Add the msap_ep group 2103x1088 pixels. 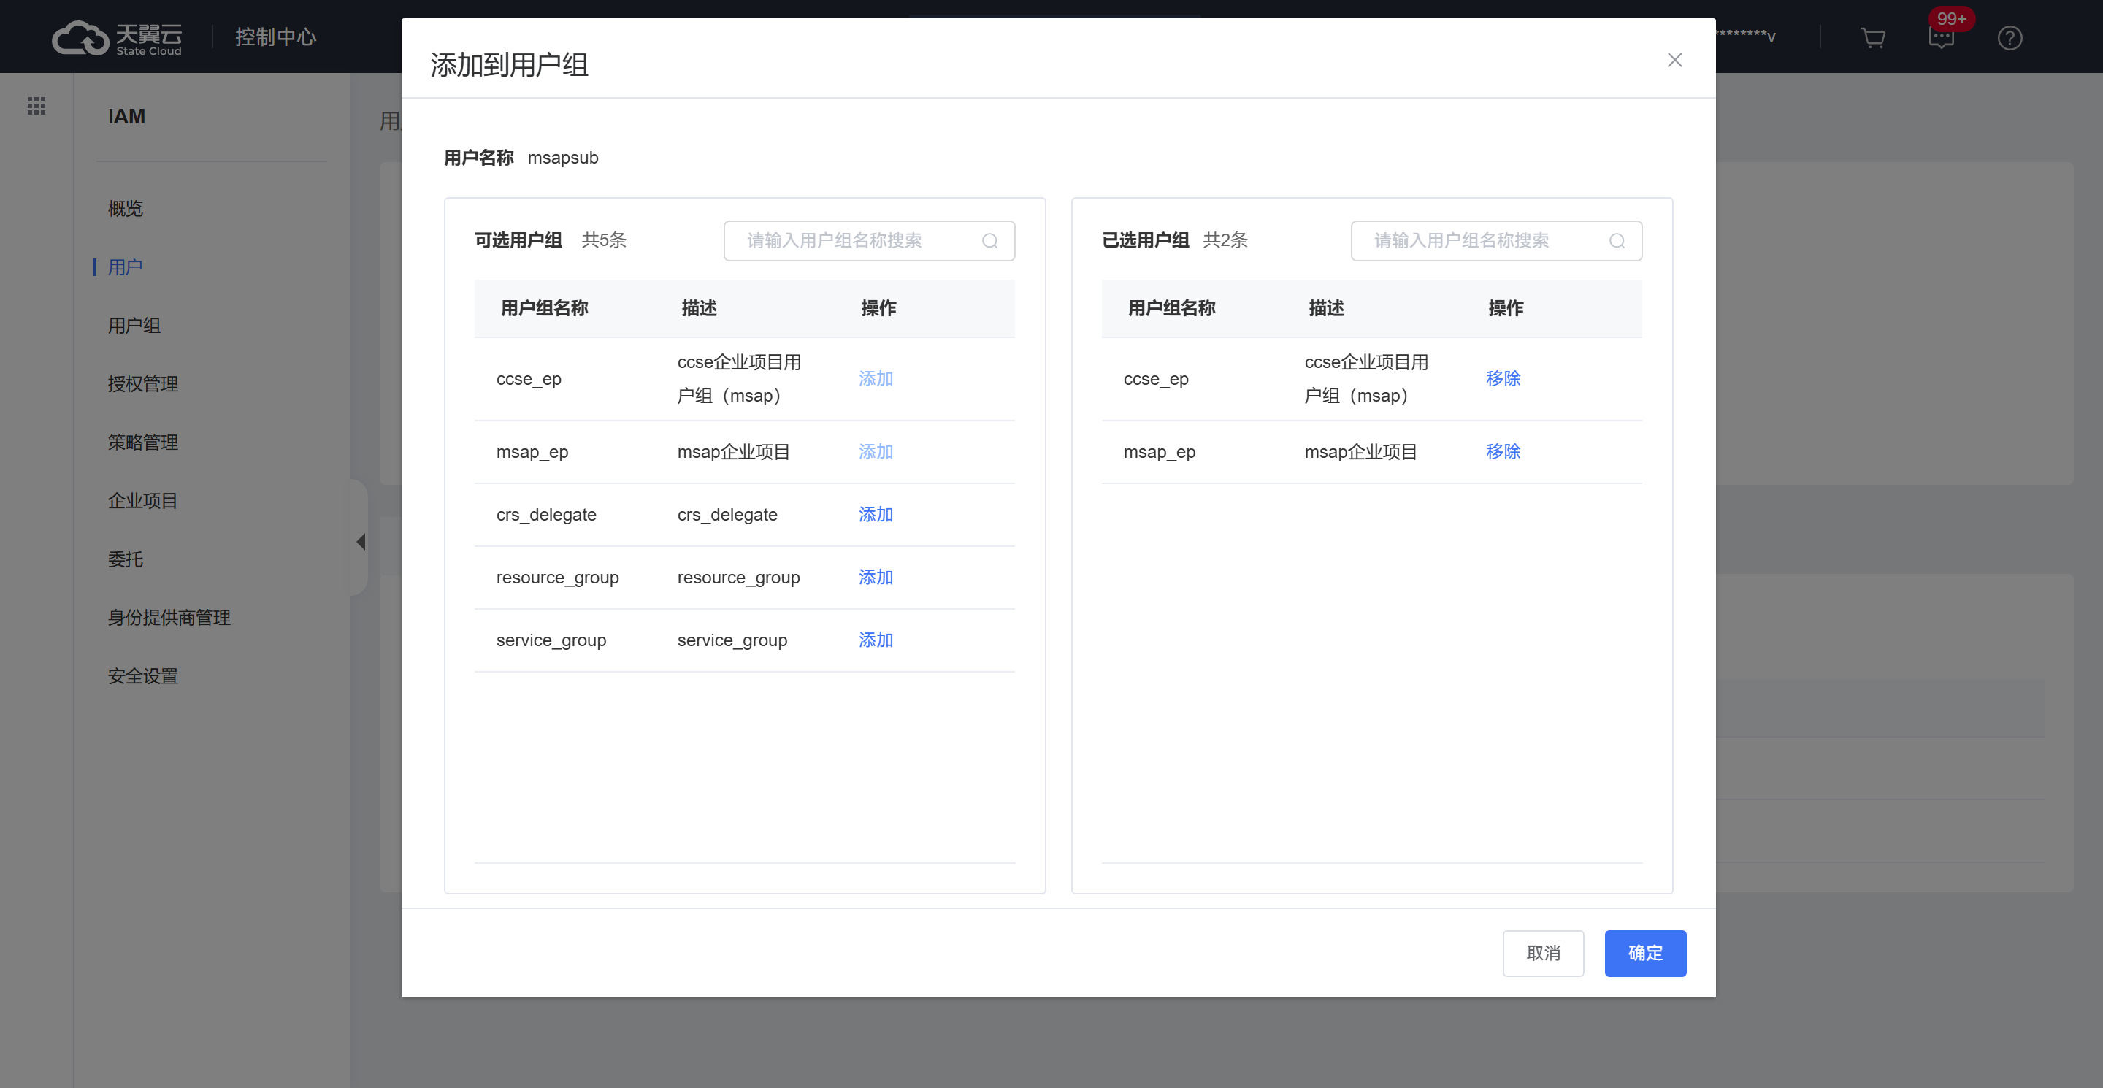point(876,451)
